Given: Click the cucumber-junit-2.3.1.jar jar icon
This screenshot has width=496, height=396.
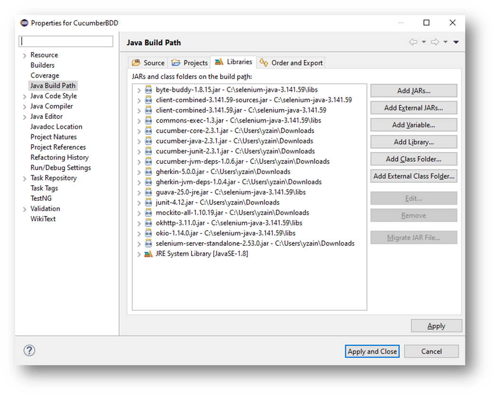Looking at the screenshot, I should click(x=148, y=151).
